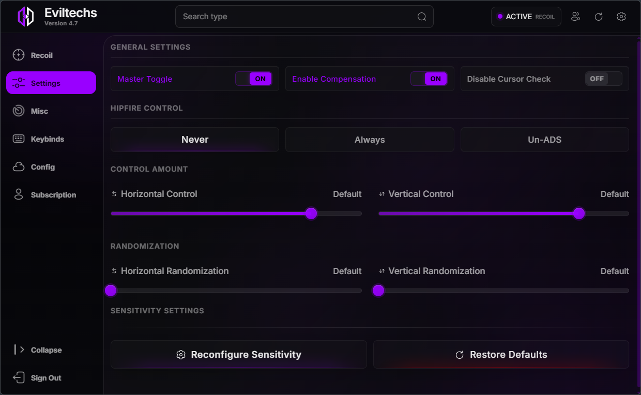Image resolution: width=641 pixels, height=395 pixels.
Task: Select the Never hipfire option
Action: click(195, 140)
